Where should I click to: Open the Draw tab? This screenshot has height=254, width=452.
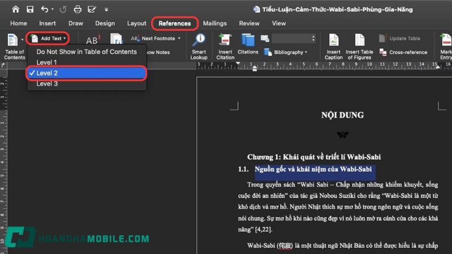(76, 23)
